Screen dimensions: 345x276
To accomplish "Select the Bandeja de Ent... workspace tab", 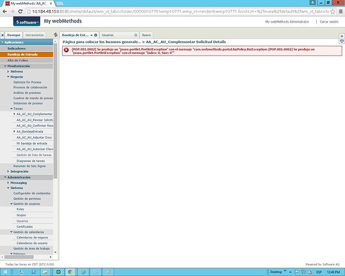I will tap(75, 35).
